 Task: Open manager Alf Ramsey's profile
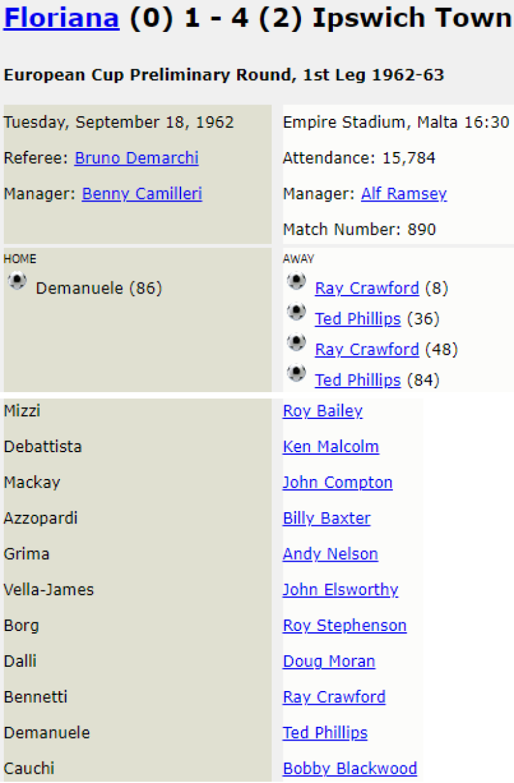tap(404, 194)
